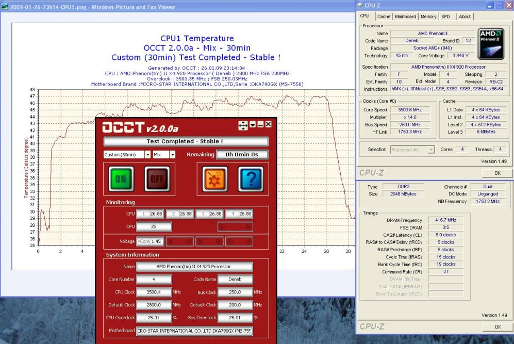Switch to the Cache tab in CPU-Z
The width and height of the screenshot is (514, 344).
coord(384,17)
